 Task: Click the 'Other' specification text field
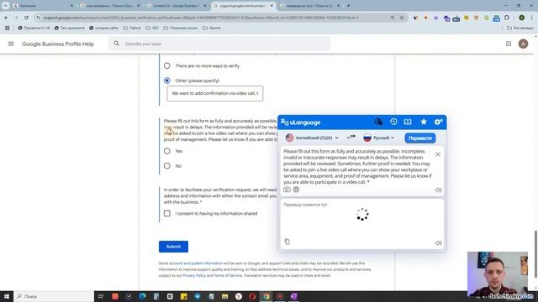pyautogui.click(x=215, y=93)
